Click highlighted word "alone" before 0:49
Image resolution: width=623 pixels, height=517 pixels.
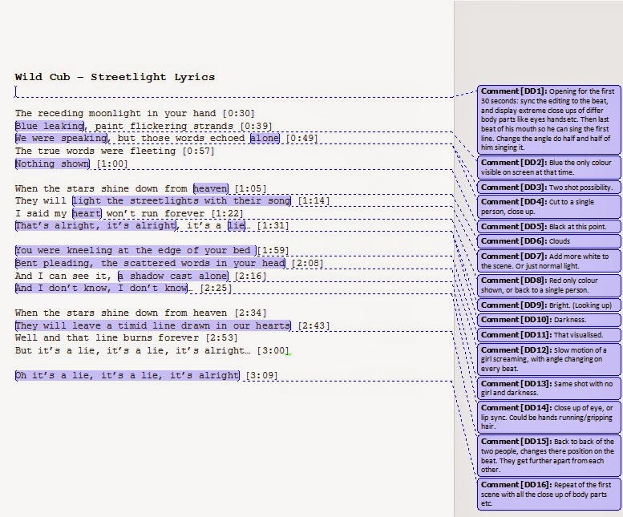coord(265,138)
